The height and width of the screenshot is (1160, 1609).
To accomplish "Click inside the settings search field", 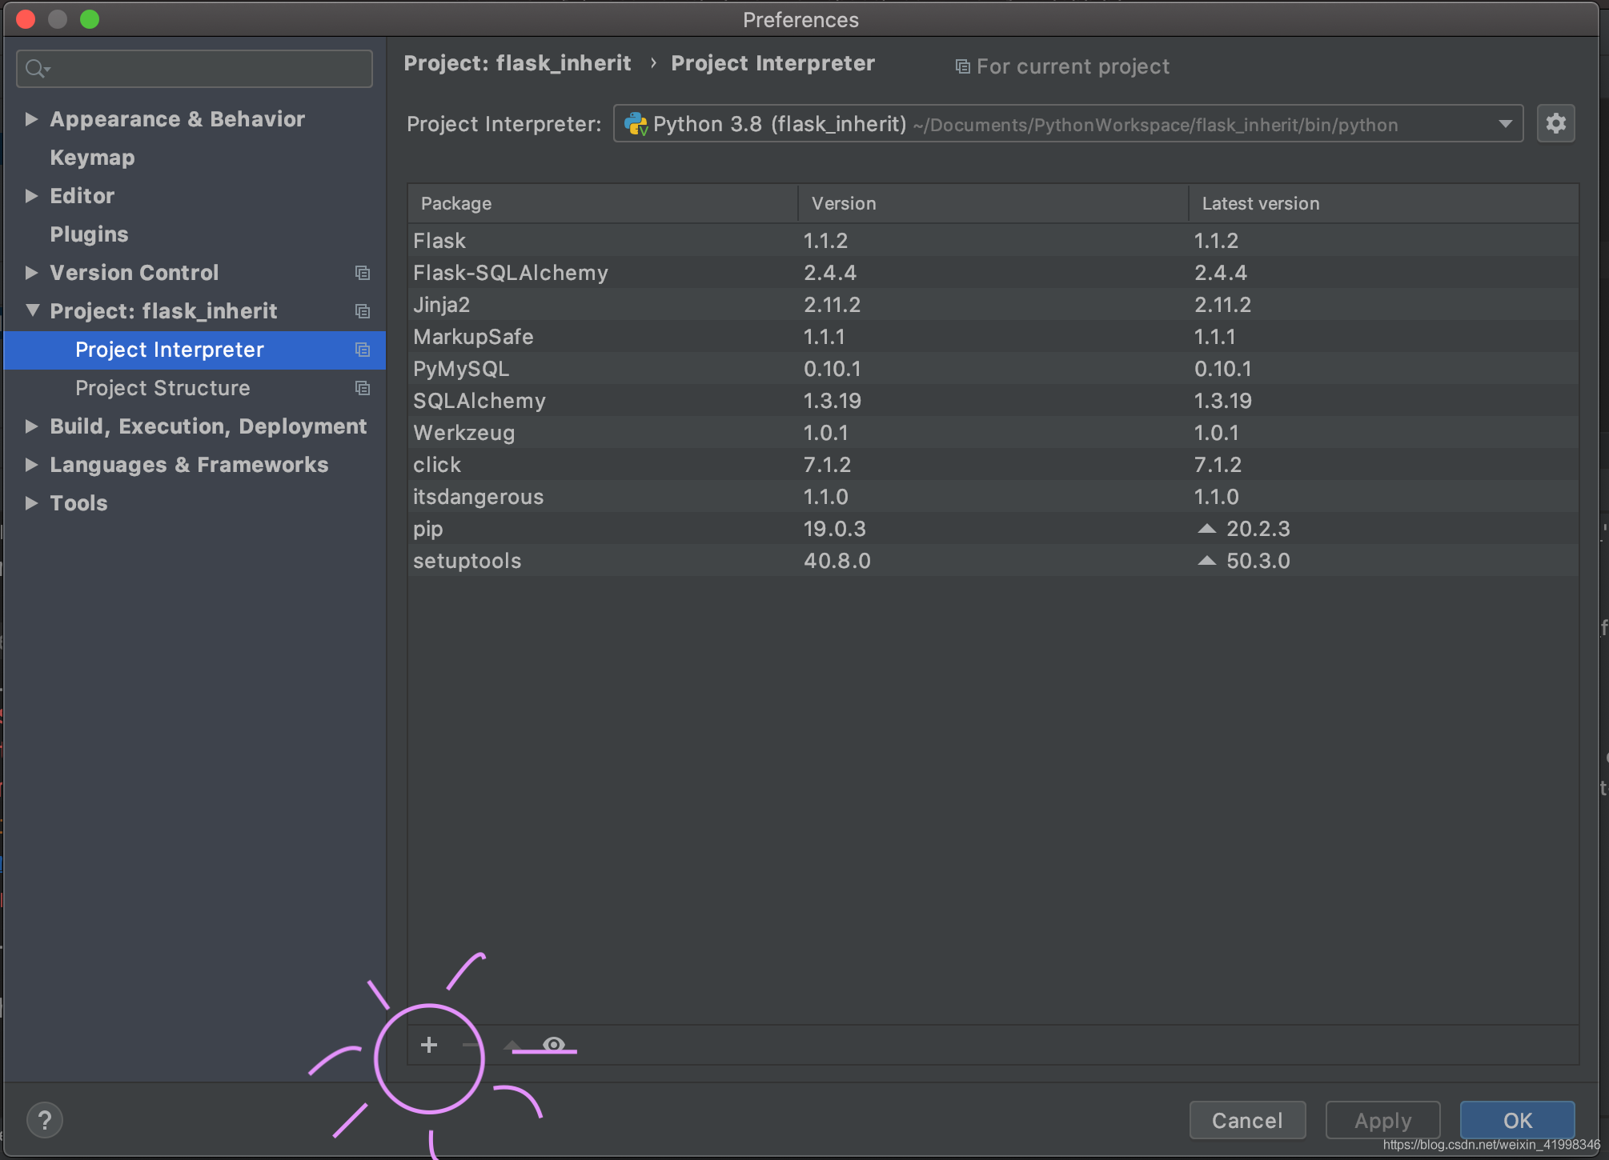I will (195, 69).
